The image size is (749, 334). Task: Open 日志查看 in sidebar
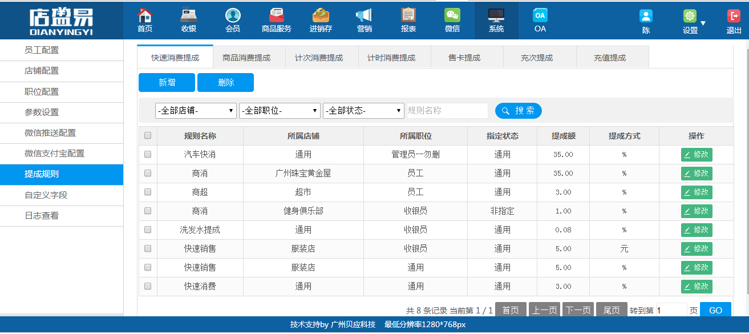click(x=62, y=216)
